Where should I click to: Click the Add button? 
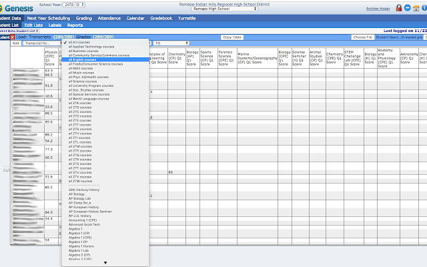[16, 43]
